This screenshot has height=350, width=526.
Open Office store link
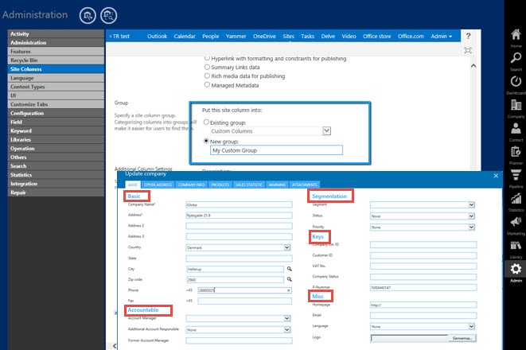pyautogui.click(x=376, y=37)
